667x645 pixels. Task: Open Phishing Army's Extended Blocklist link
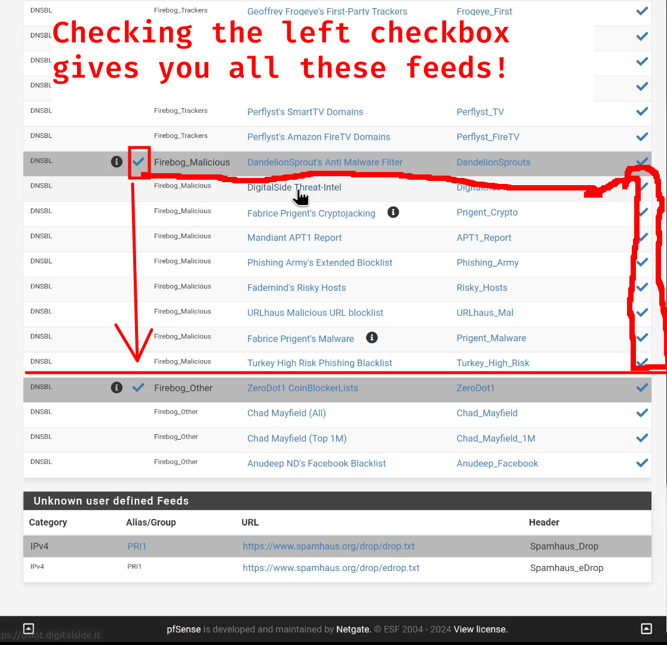(319, 263)
